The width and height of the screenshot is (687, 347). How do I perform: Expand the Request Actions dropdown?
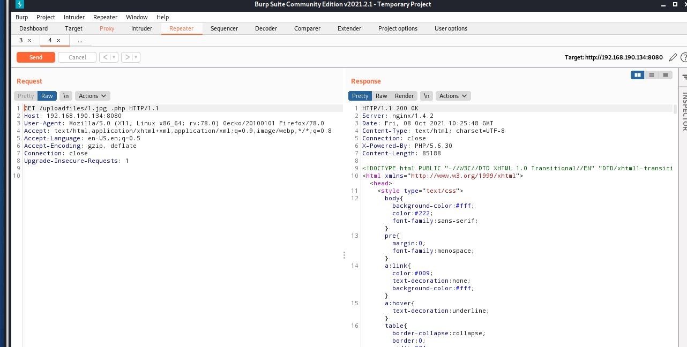[x=92, y=96]
